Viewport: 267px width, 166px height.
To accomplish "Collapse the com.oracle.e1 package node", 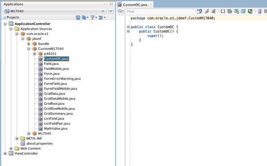I will (x=17, y=34).
